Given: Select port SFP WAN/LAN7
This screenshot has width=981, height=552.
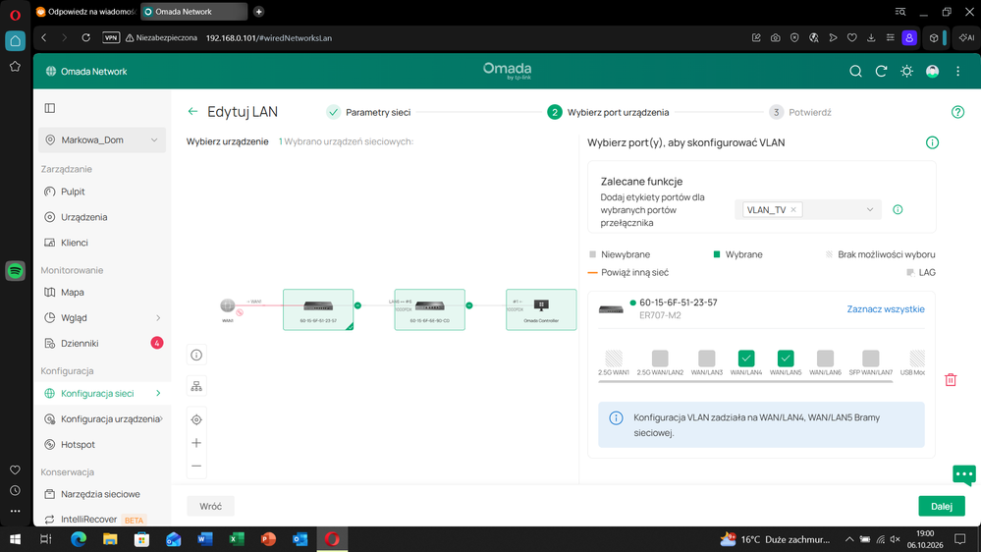Looking at the screenshot, I should [871, 358].
